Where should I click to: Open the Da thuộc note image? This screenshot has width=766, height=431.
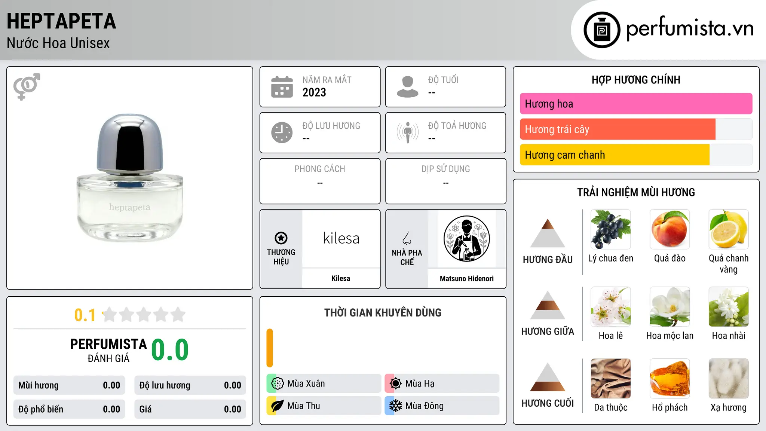[x=610, y=379]
